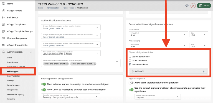Select Do not use a date option
The image size is (213, 103).
pos(130,61)
